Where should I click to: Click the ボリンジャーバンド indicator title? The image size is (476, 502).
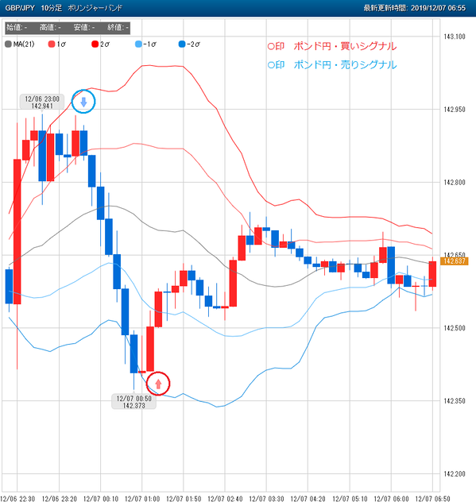point(95,8)
